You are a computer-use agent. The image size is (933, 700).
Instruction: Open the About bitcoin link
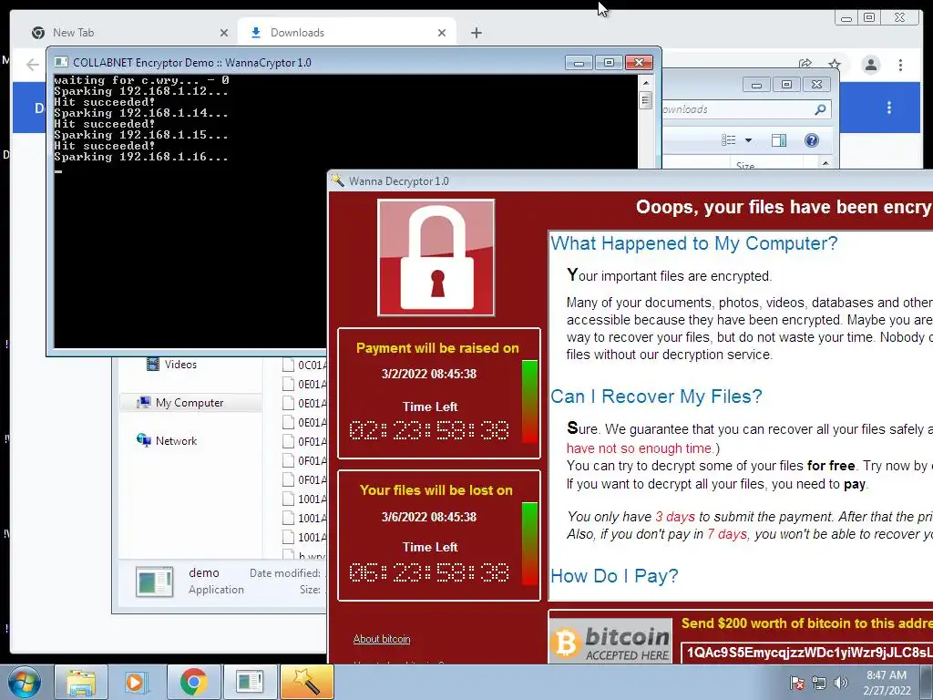382,639
